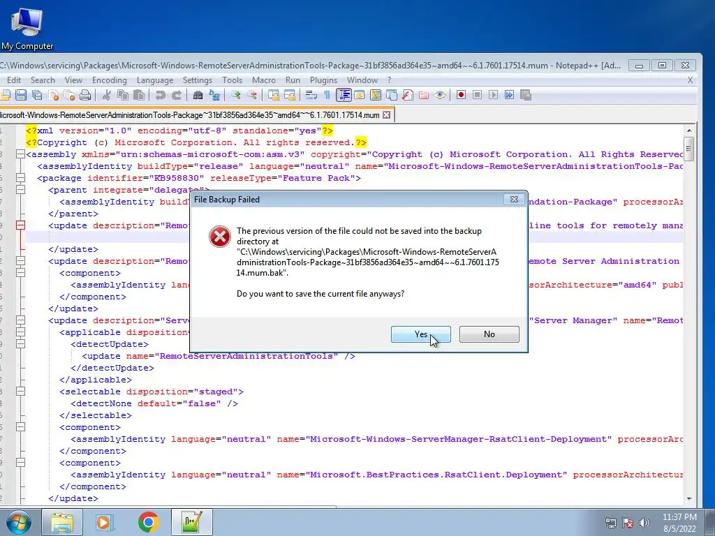Zoom in with the magnifier plus icon
Image resolution: width=715 pixels, height=536 pixels.
click(x=236, y=95)
